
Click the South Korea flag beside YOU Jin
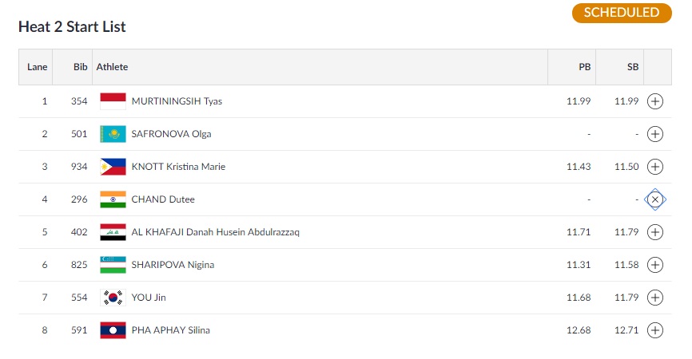pos(113,298)
